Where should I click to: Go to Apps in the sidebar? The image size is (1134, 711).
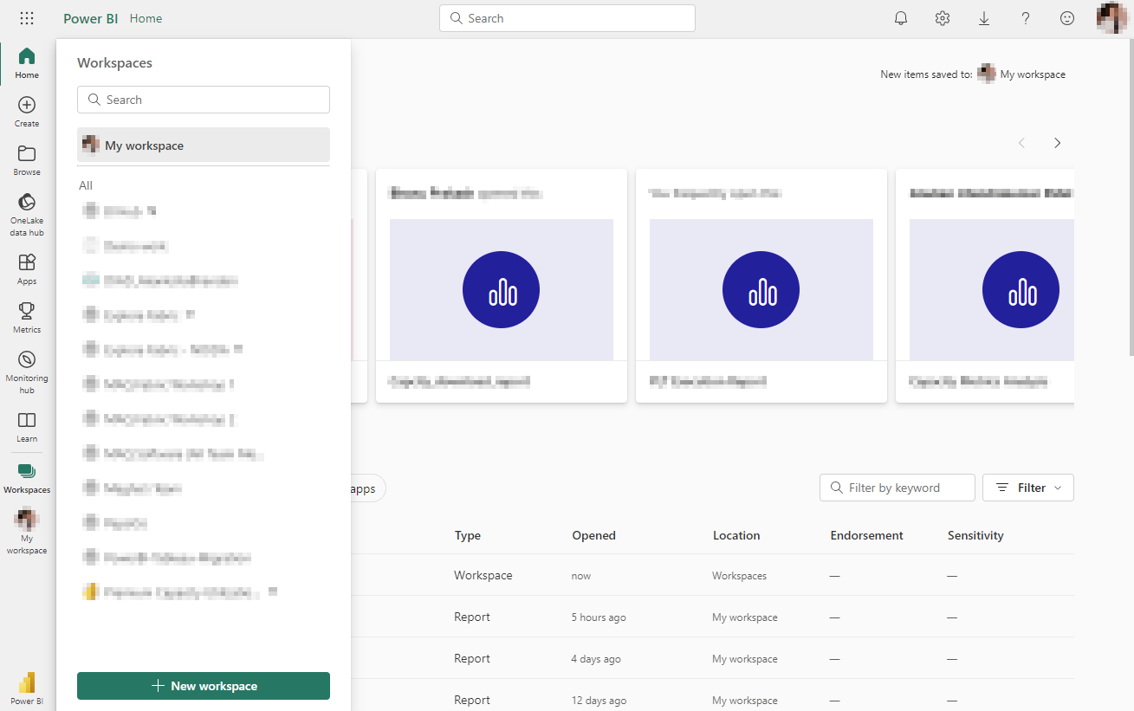[x=27, y=262]
